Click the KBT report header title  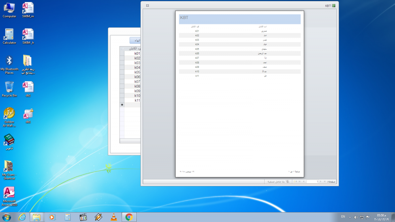(x=184, y=18)
